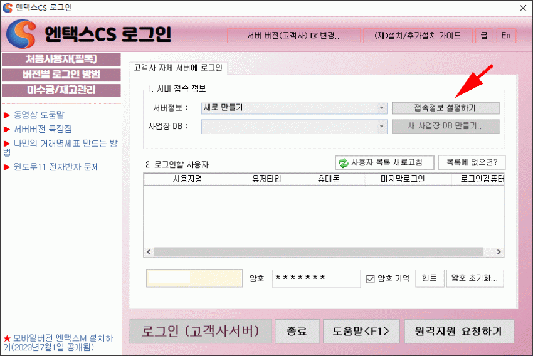
Task: Click the 로그인컴퓨터 column header
Action: point(478,179)
